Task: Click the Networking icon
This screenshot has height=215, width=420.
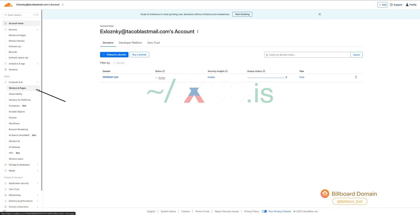Action: (6, 195)
